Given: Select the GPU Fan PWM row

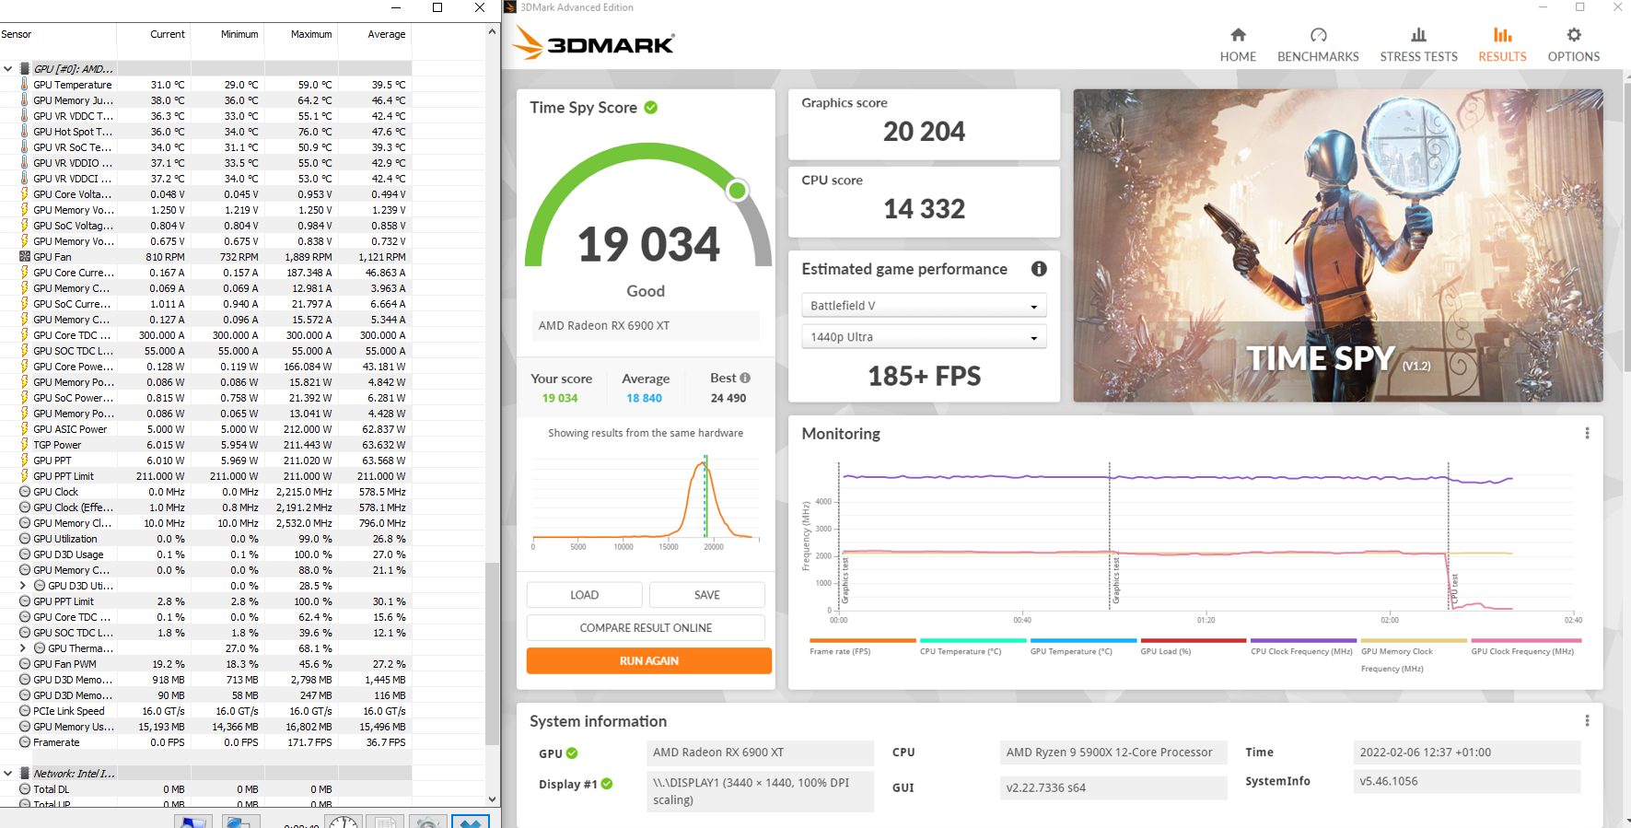Looking at the screenshot, I should point(205,664).
